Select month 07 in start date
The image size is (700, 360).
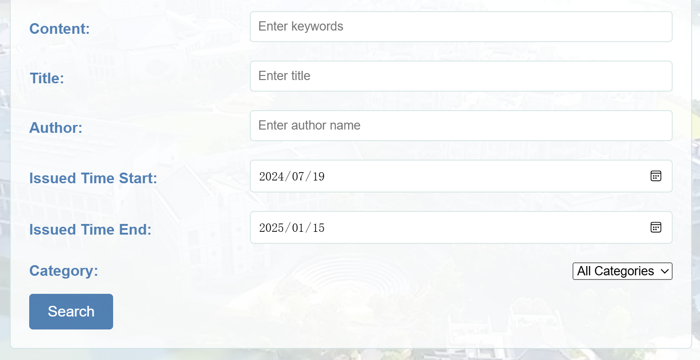pos(298,176)
